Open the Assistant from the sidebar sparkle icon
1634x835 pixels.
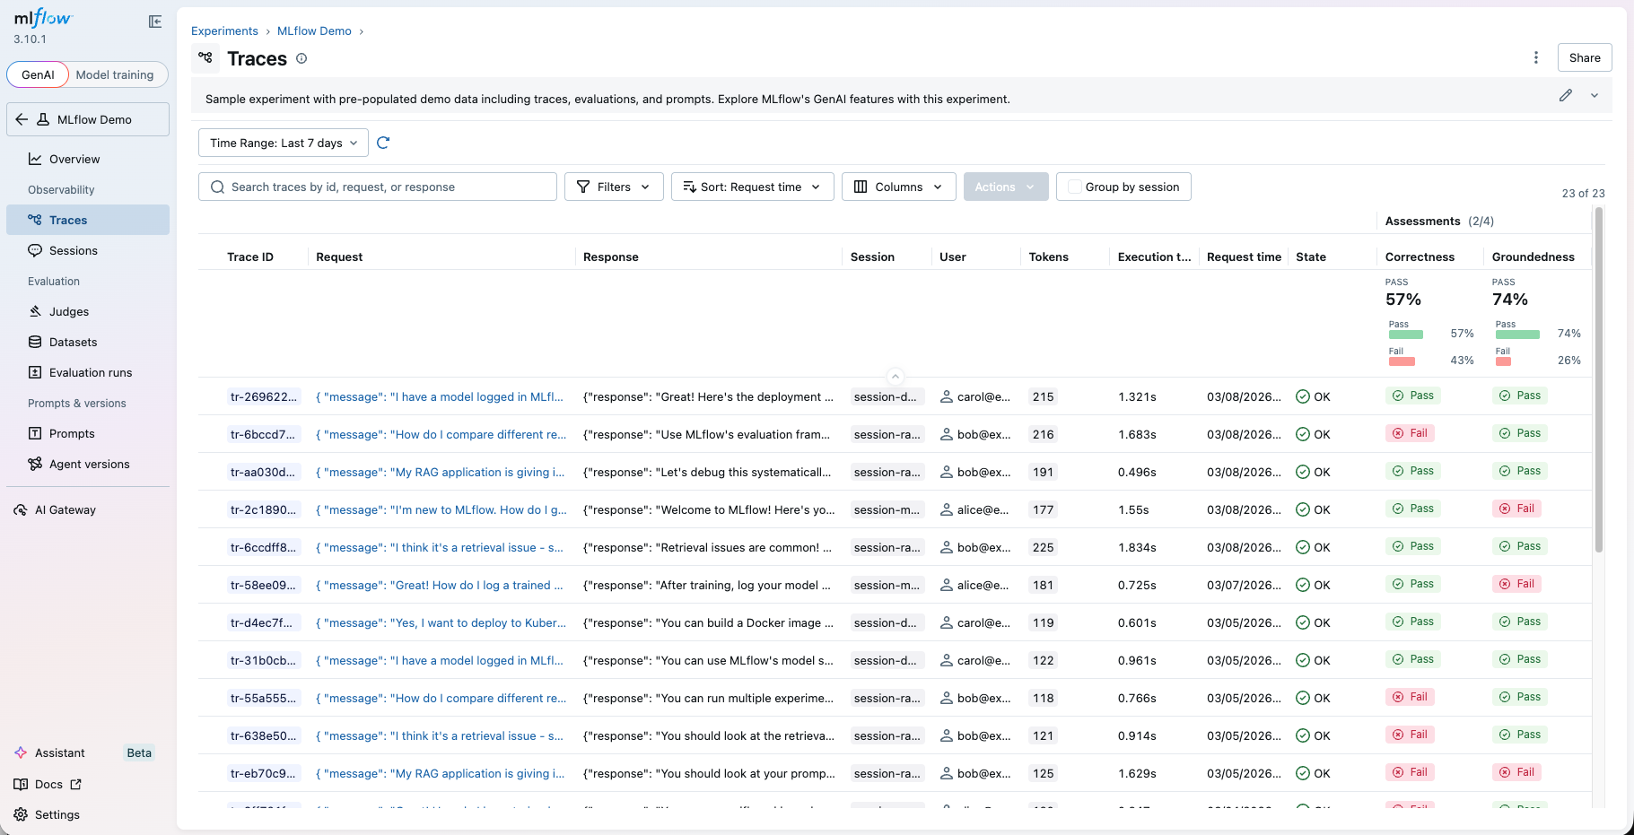pos(20,752)
